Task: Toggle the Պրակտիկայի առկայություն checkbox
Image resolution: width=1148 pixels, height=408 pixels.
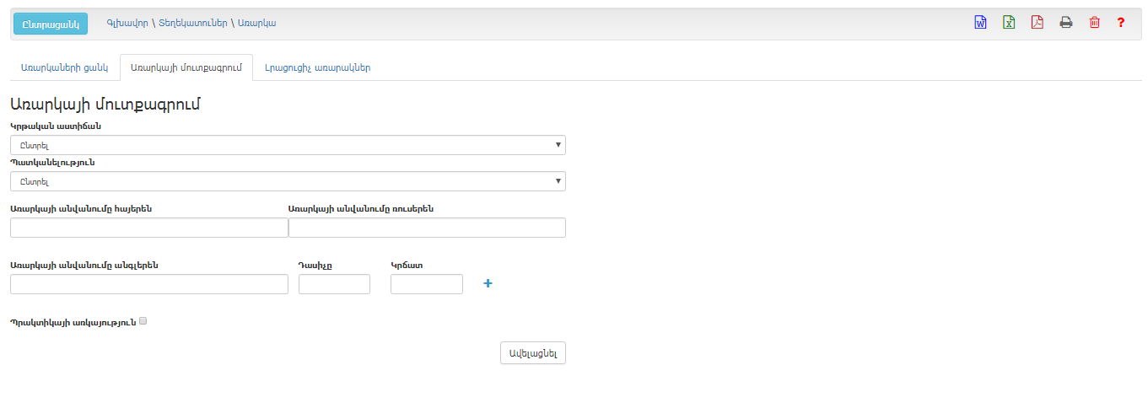Action: [143, 321]
